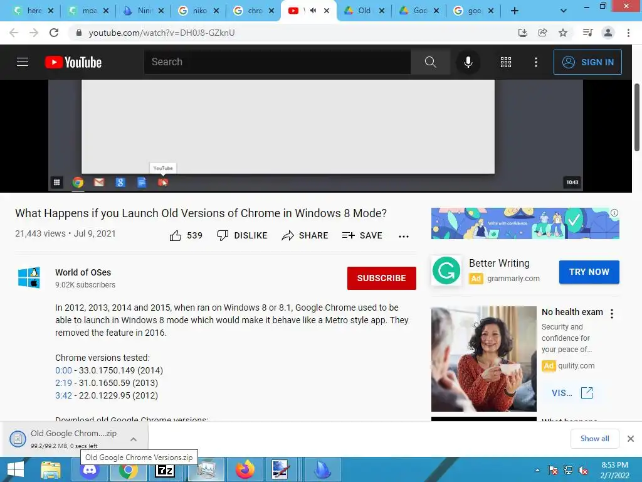Bookmark this page with the star
The height and width of the screenshot is (482, 642).
[563, 33]
